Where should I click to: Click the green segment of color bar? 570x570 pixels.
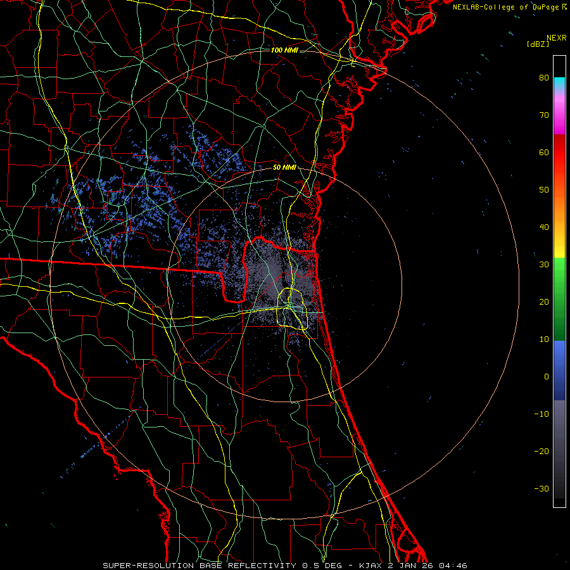(559, 299)
